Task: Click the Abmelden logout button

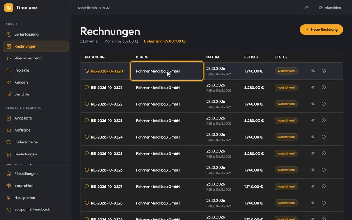Action: pos(330,8)
